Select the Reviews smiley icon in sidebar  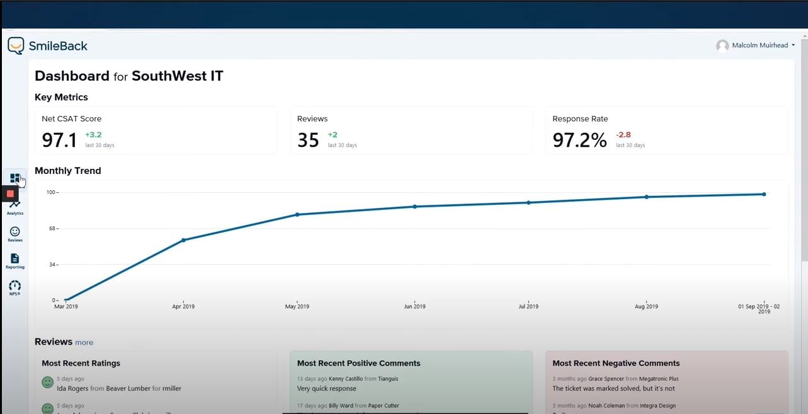tap(14, 233)
